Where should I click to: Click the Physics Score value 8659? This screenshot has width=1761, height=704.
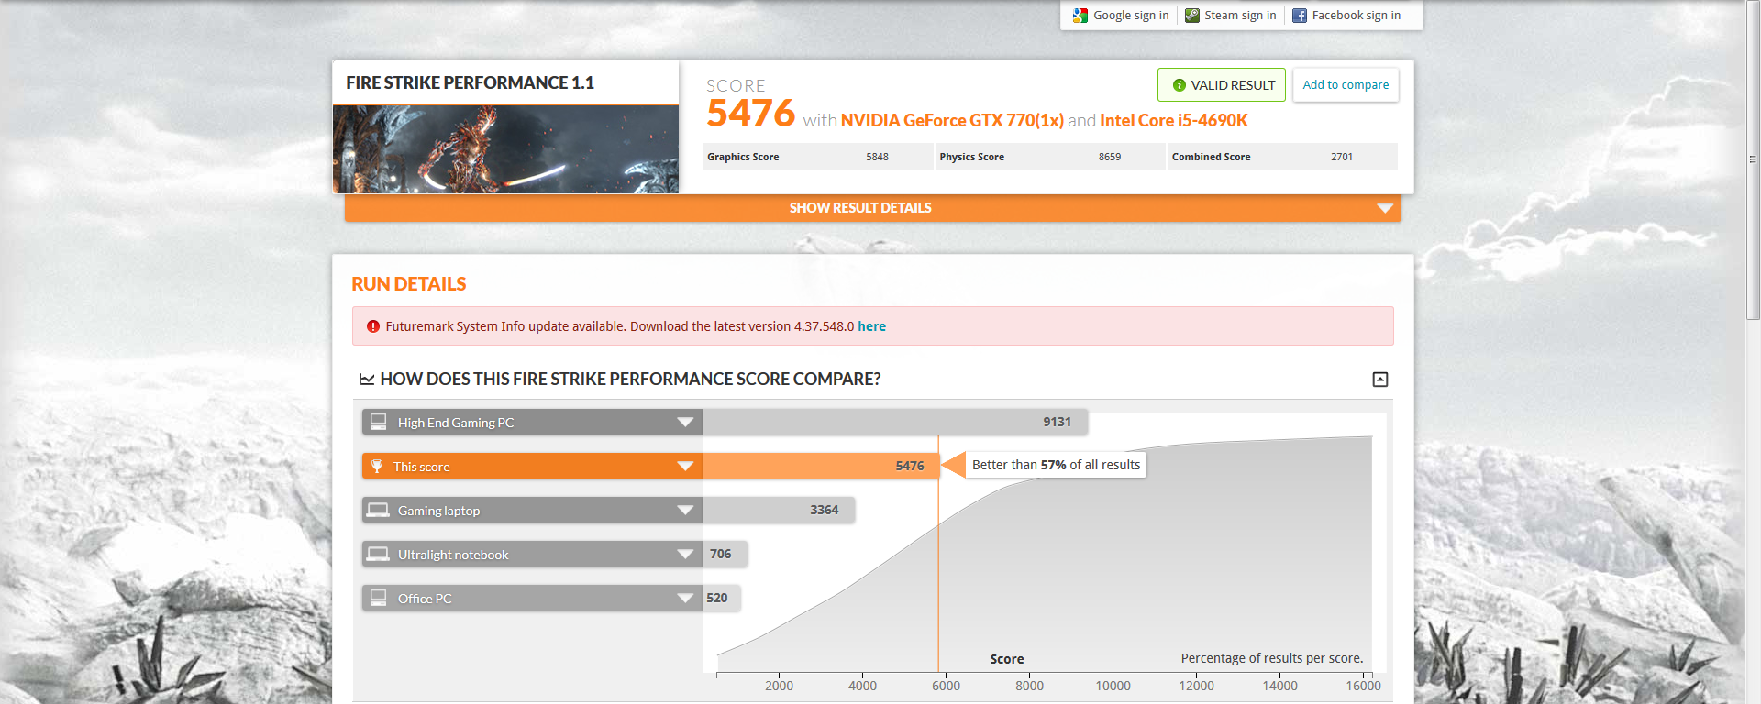1110,157
